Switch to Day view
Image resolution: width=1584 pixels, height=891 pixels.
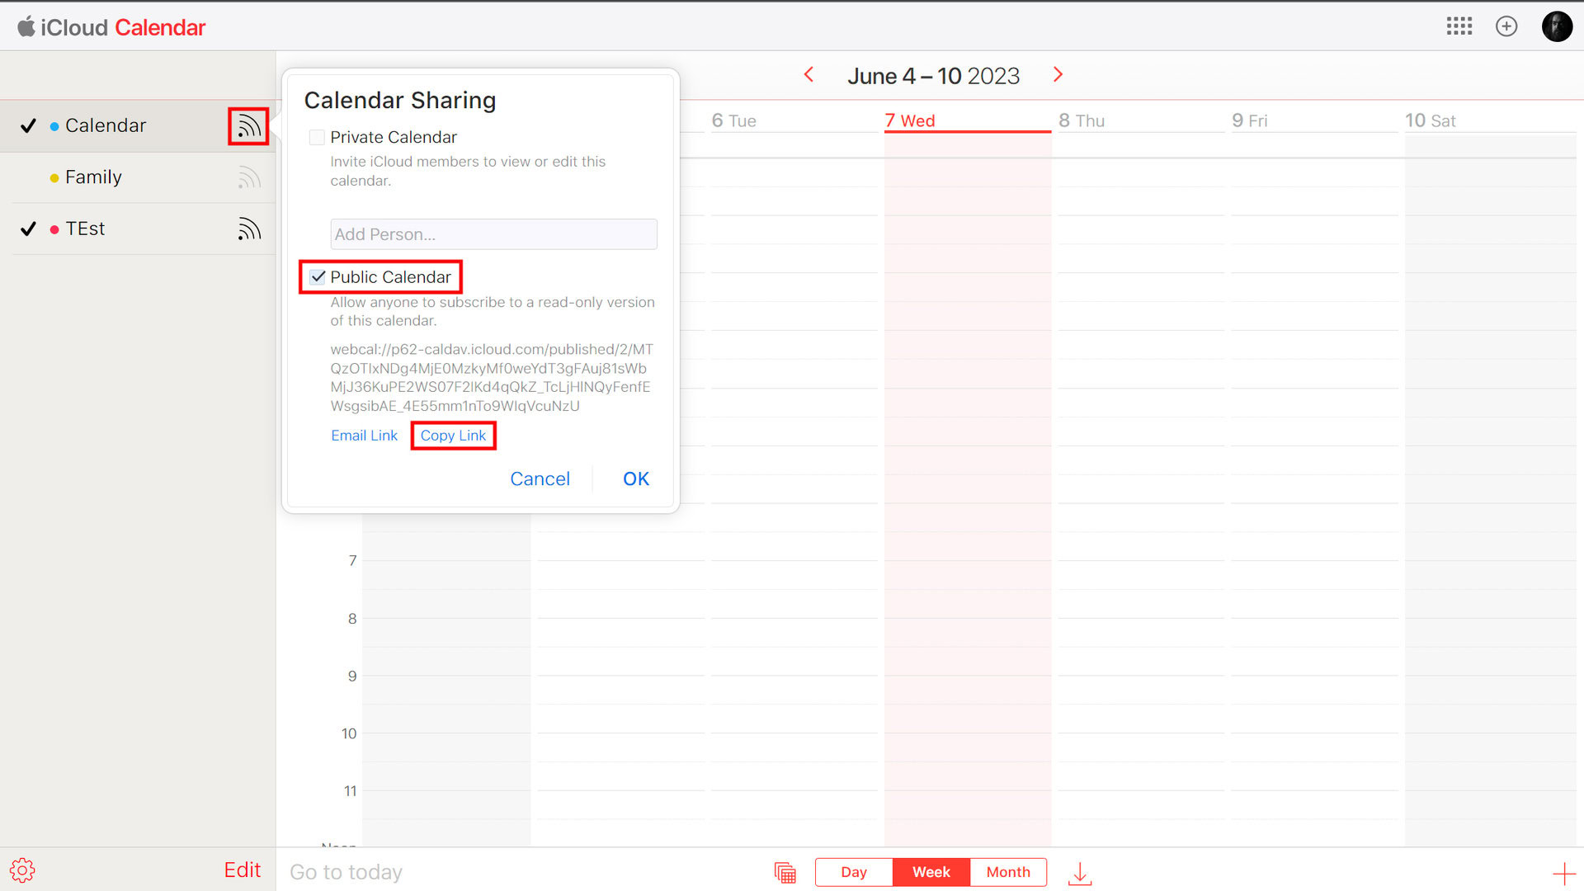coord(853,872)
